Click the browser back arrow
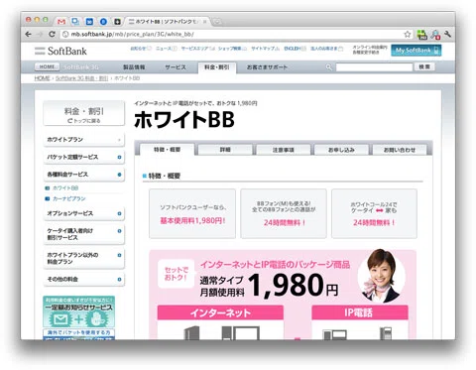This screenshot has height=370, width=476. [x=29, y=34]
